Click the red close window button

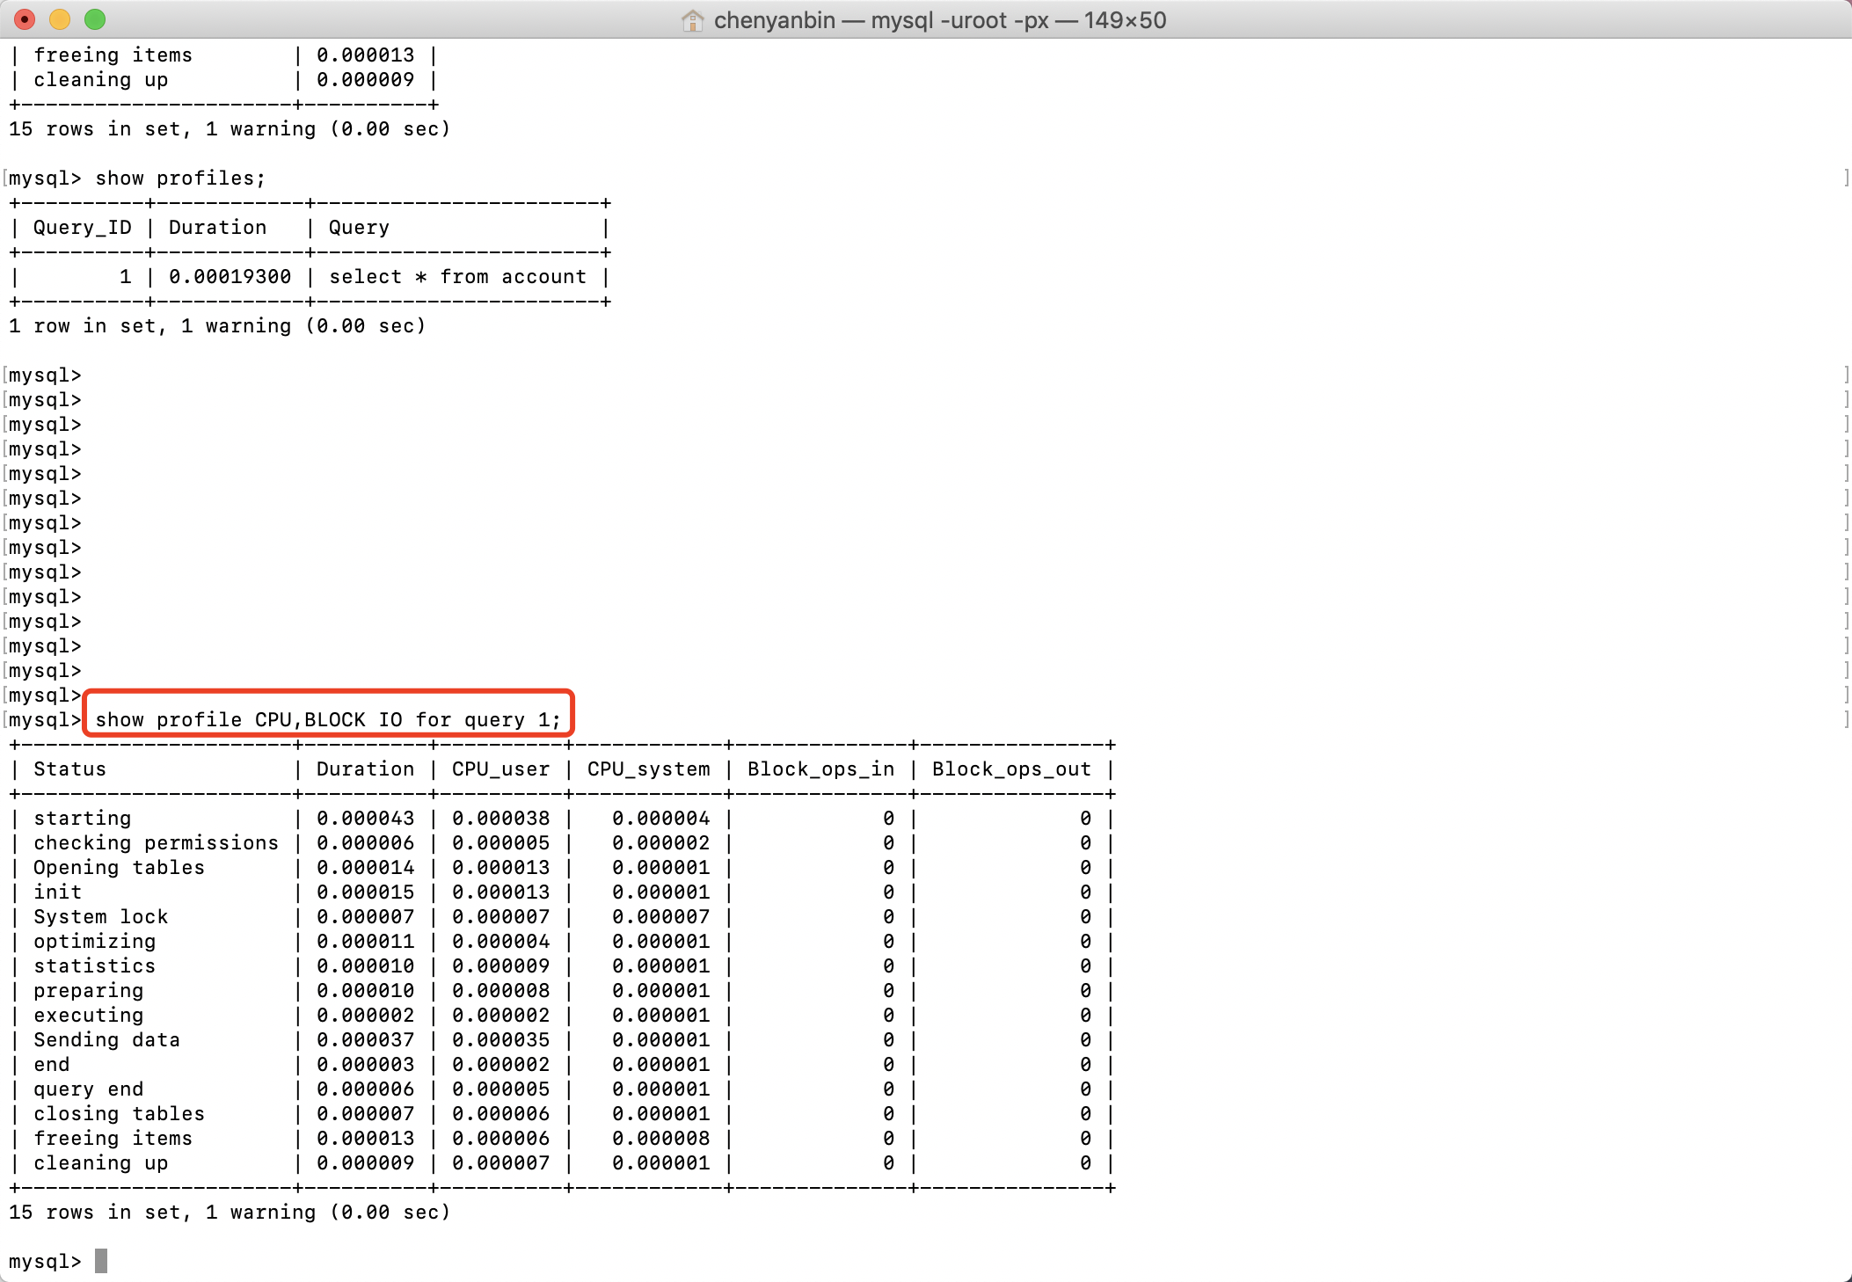pyautogui.click(x=26, y=19)
